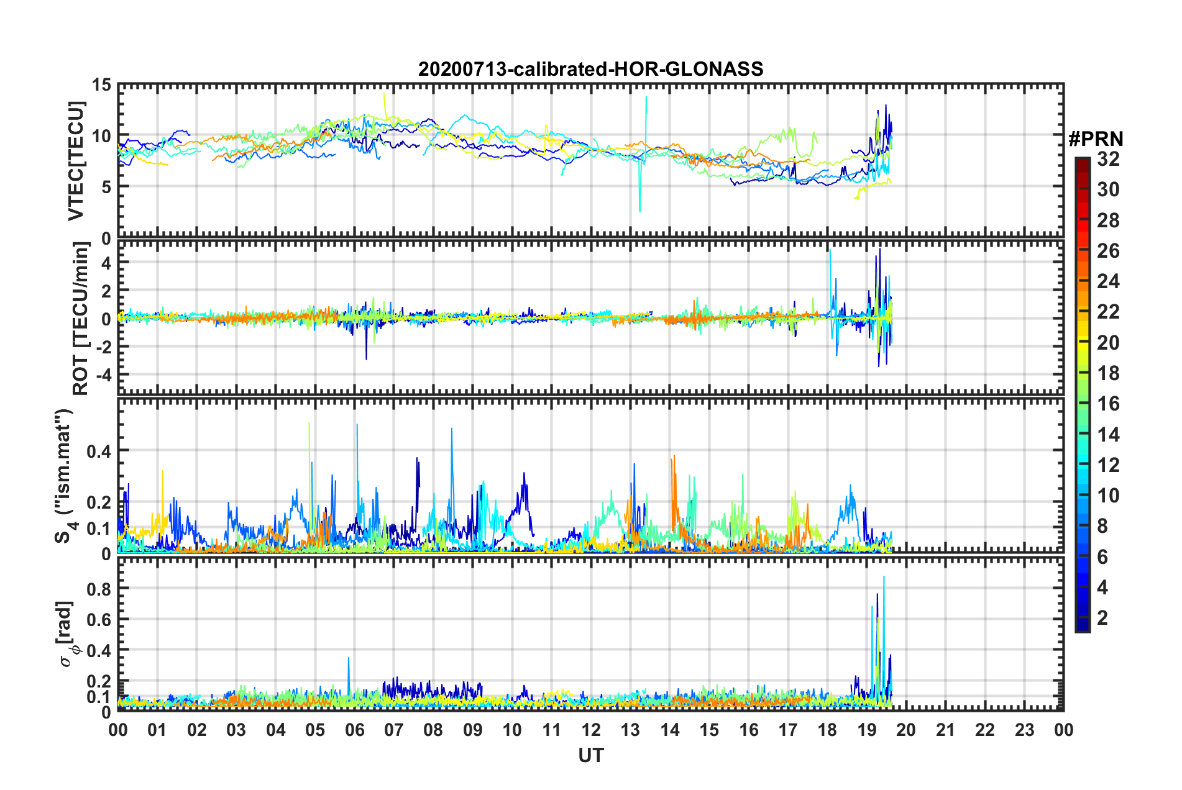1182x790 pixels.
Task: Select the UT x-axis label
Action: [x=590, y=755]
